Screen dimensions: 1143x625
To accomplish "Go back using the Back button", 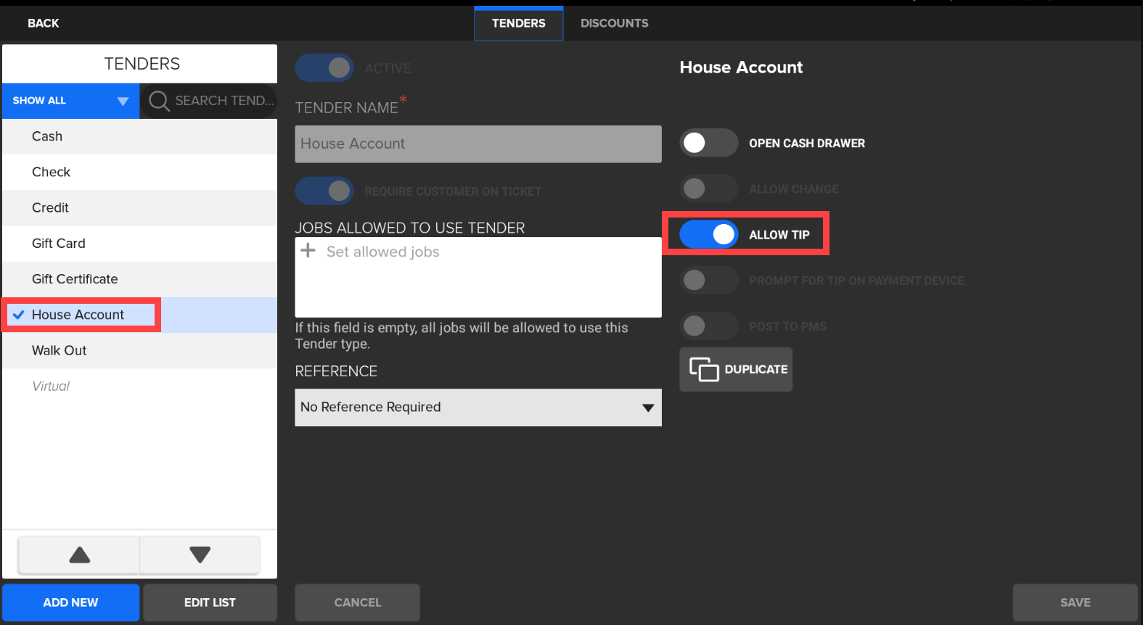I will click(44, 23).
